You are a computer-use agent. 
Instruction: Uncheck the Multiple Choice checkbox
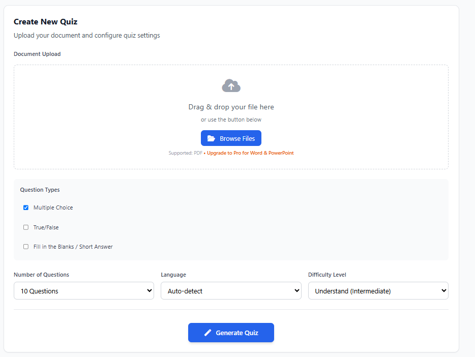coord(26,207)
